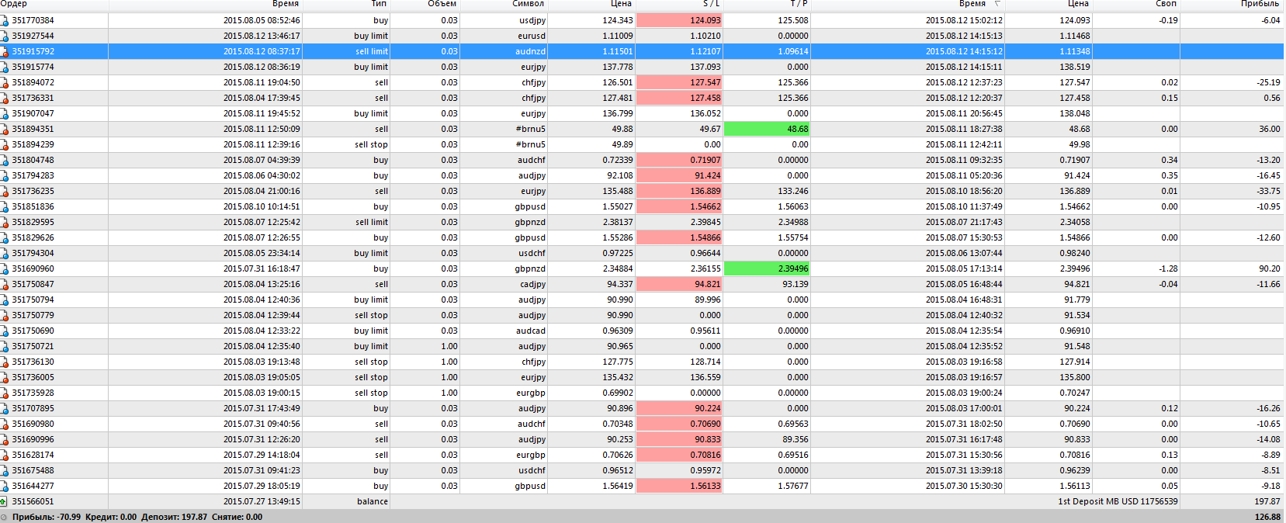Click the balance type cell

coord(373,501)
